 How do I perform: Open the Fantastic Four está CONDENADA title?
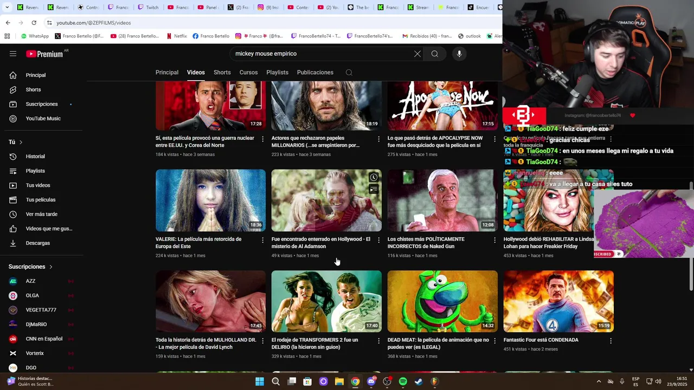(541, 340)
